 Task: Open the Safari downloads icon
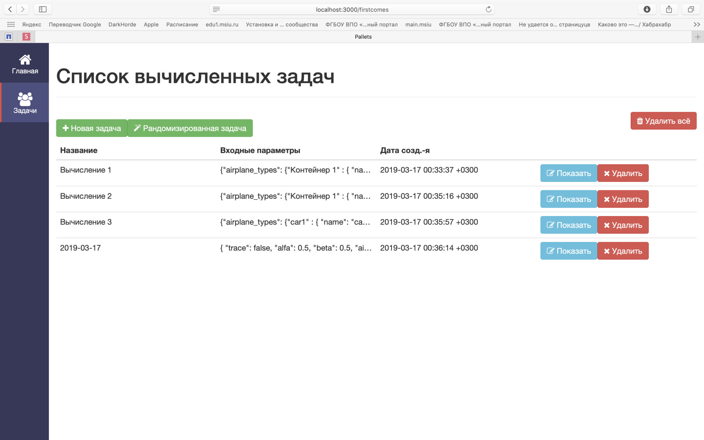tap(647, 9)
